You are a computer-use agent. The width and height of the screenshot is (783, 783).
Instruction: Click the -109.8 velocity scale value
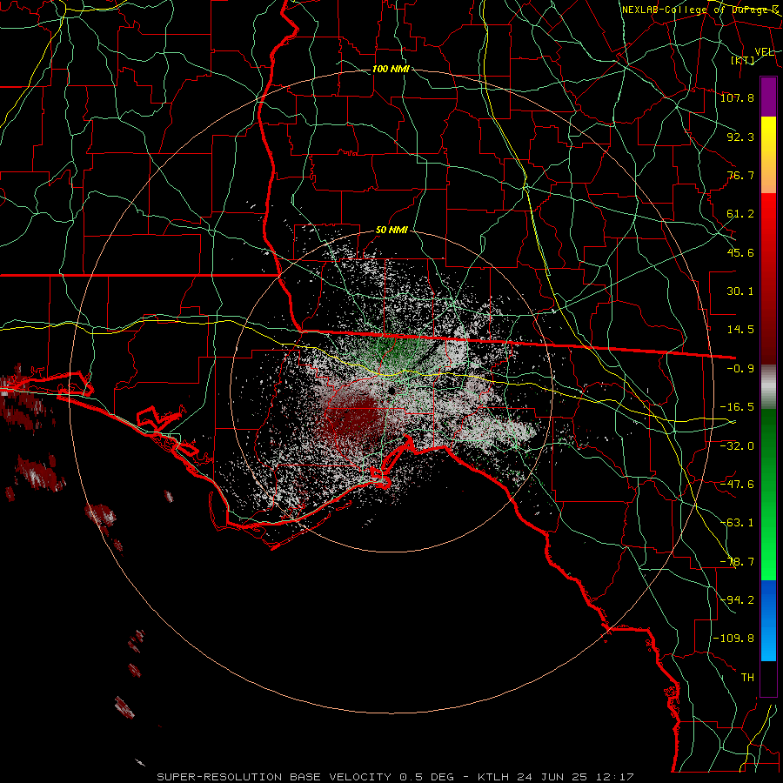tap(733, 639)
